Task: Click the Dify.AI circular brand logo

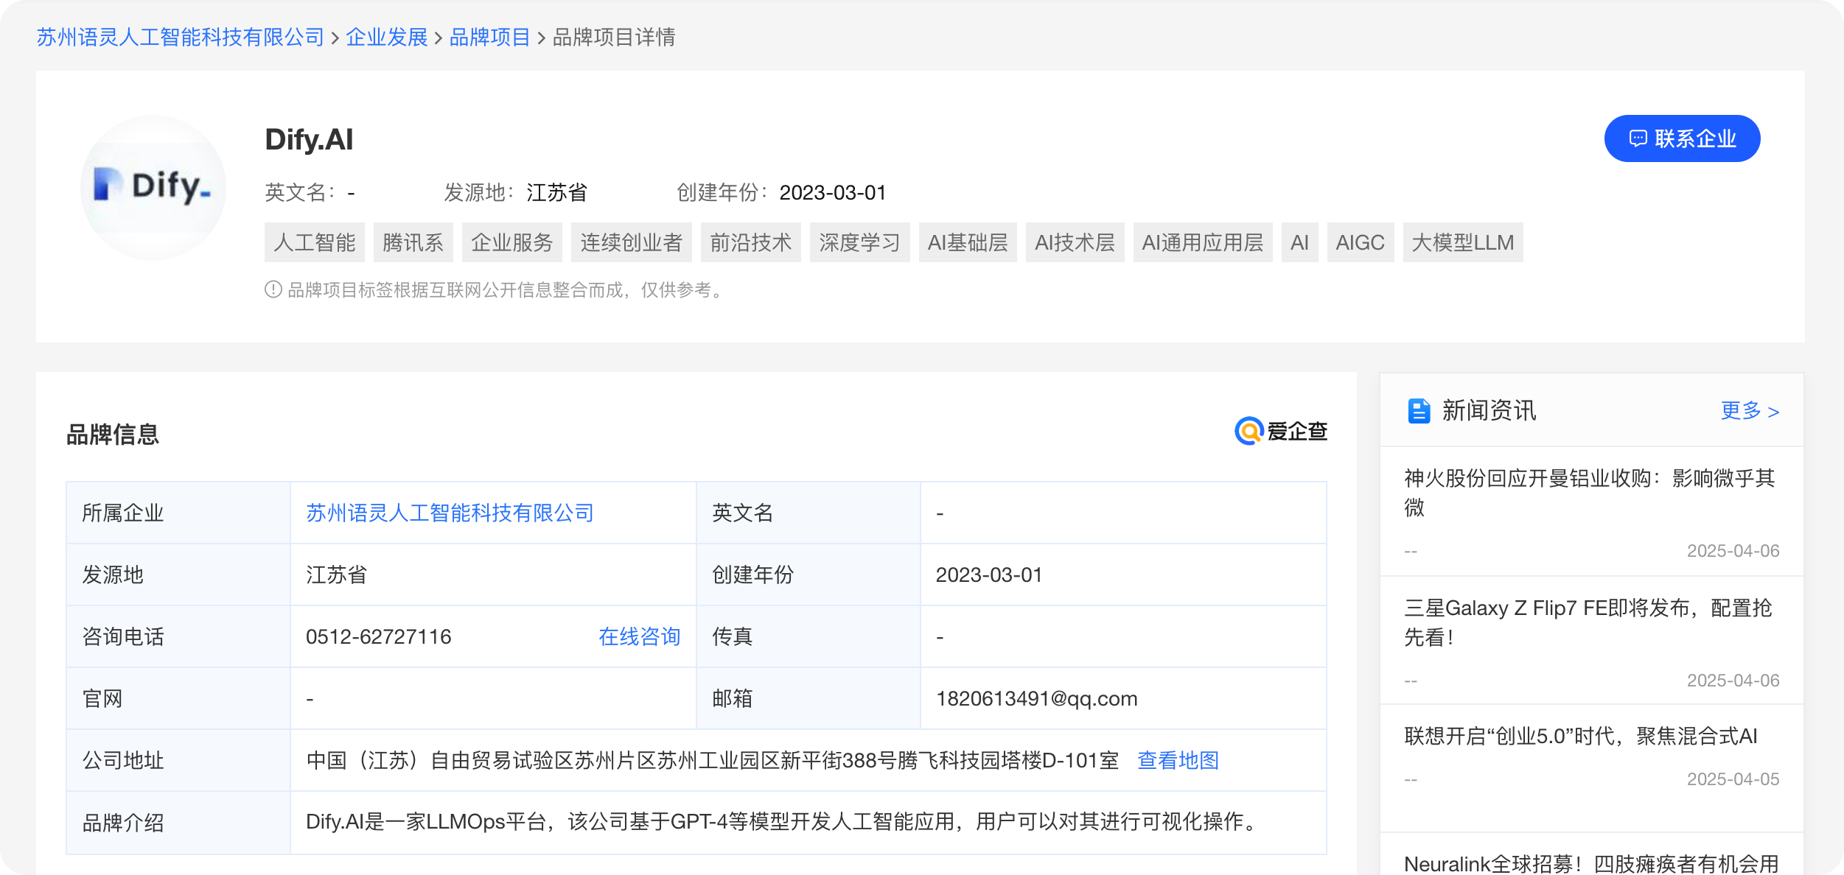Action: coord(152,186)
